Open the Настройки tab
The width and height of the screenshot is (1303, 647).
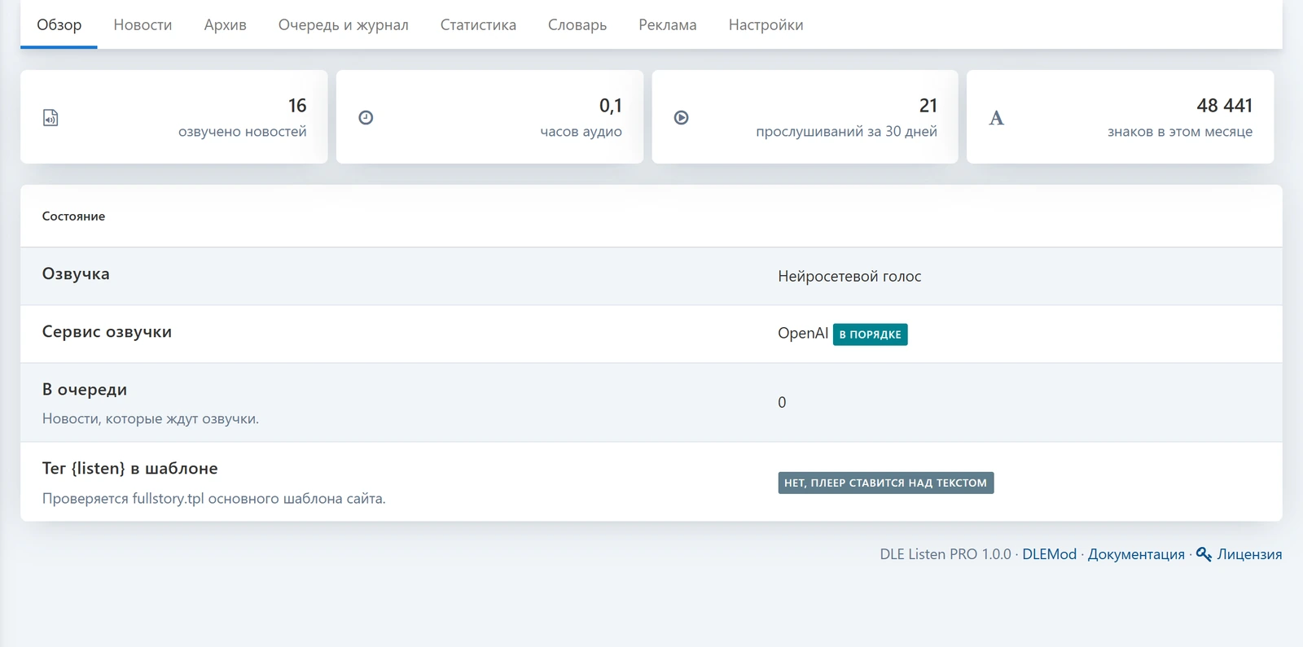(766, 25)
